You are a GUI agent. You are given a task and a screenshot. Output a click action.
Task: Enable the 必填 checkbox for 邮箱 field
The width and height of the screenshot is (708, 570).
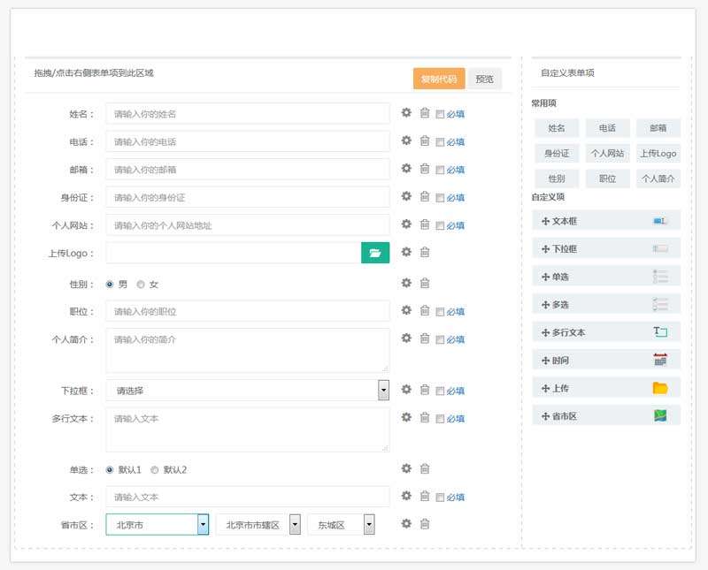tap(440, 170)
